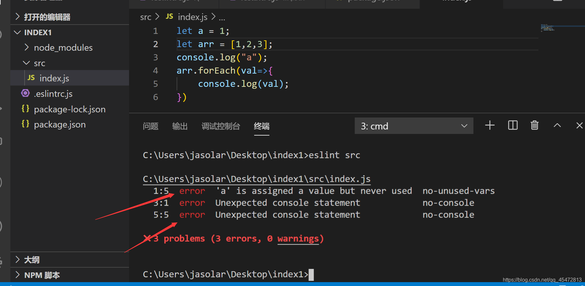
Task: Expand the node_modules folder
Action: [63, 48]
